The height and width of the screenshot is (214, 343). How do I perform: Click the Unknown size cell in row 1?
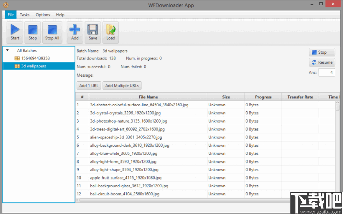pyautogui.click(x=226, y=105)
